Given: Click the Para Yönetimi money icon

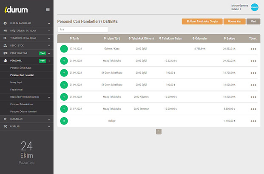Looking at the screenshot, I should 6,53.
